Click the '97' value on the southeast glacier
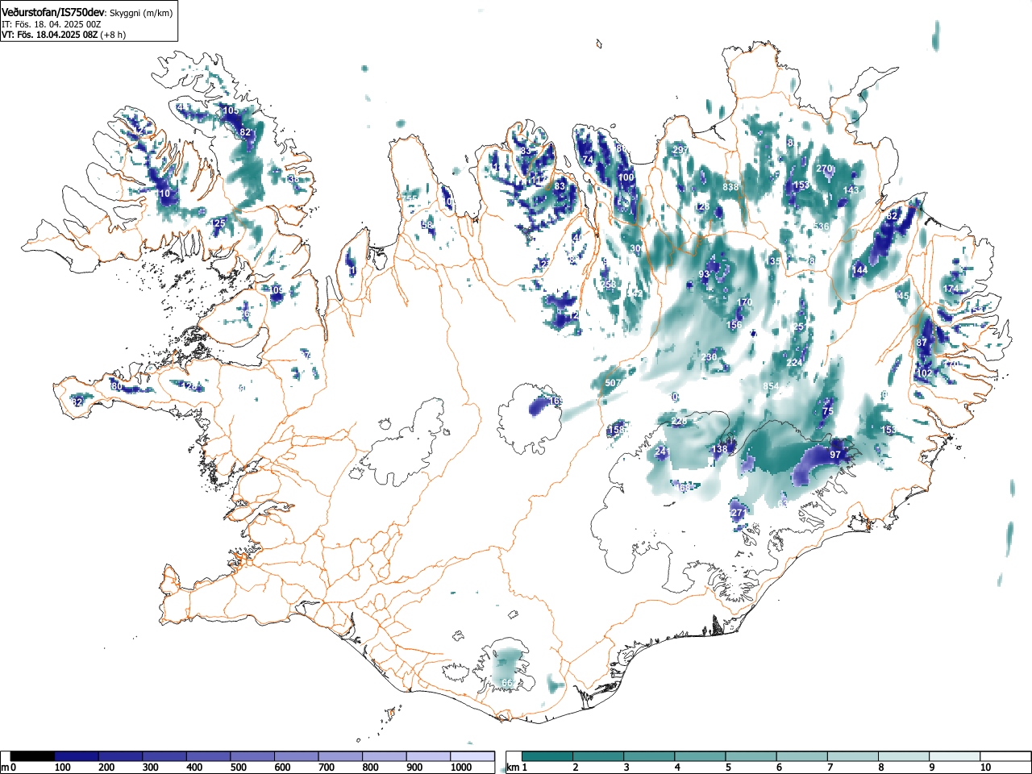 [835, 455]
